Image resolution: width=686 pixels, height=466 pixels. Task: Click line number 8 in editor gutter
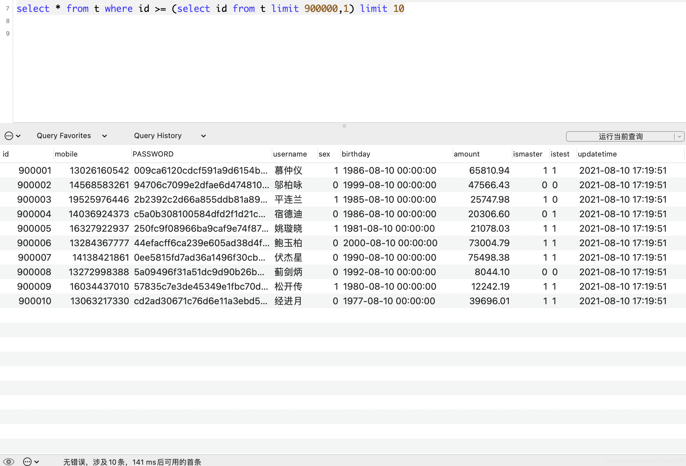8,21
